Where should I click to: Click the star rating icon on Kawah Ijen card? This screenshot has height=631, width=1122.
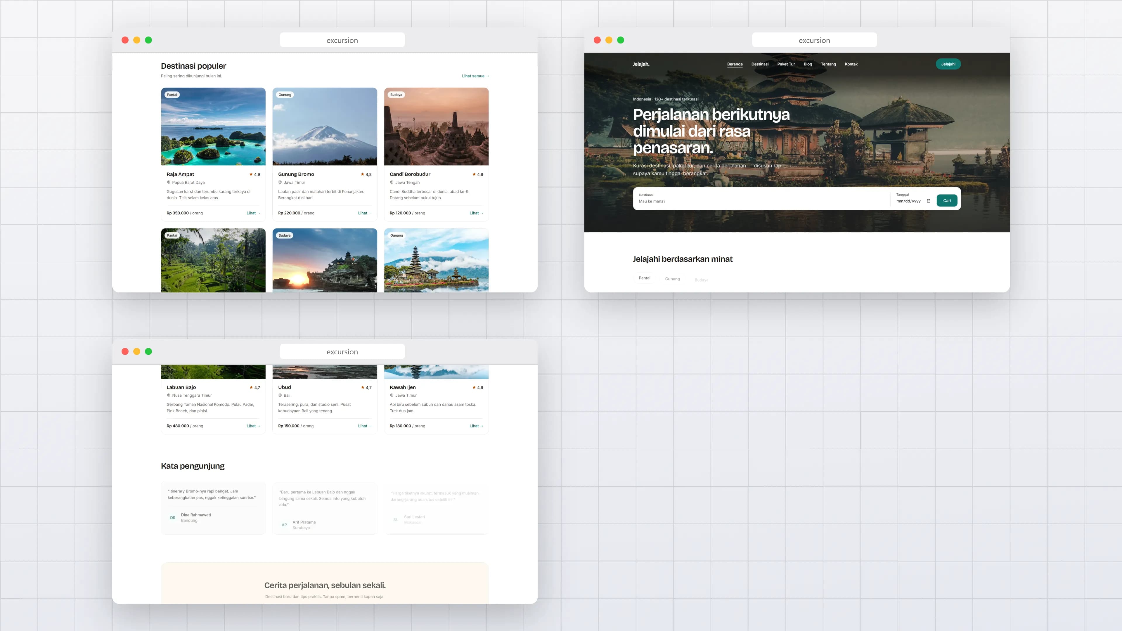(474, 387)
